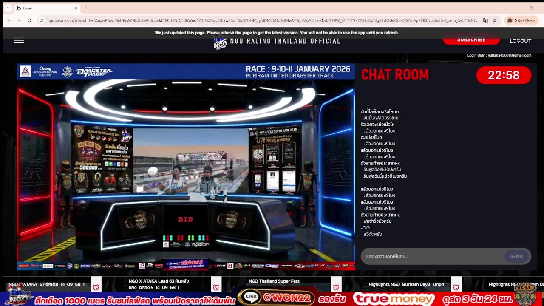
Task: Click the NGO Racing logo
Action: coord(221,42)
